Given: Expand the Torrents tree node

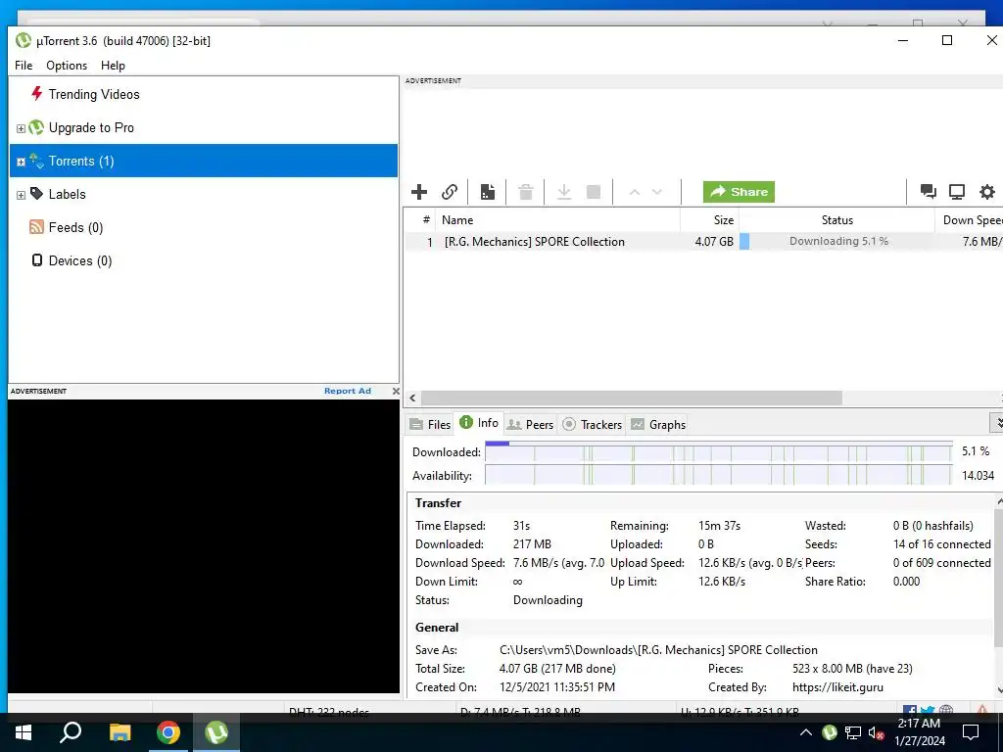Looking at the screenshot, I should (x=21, y=162).
